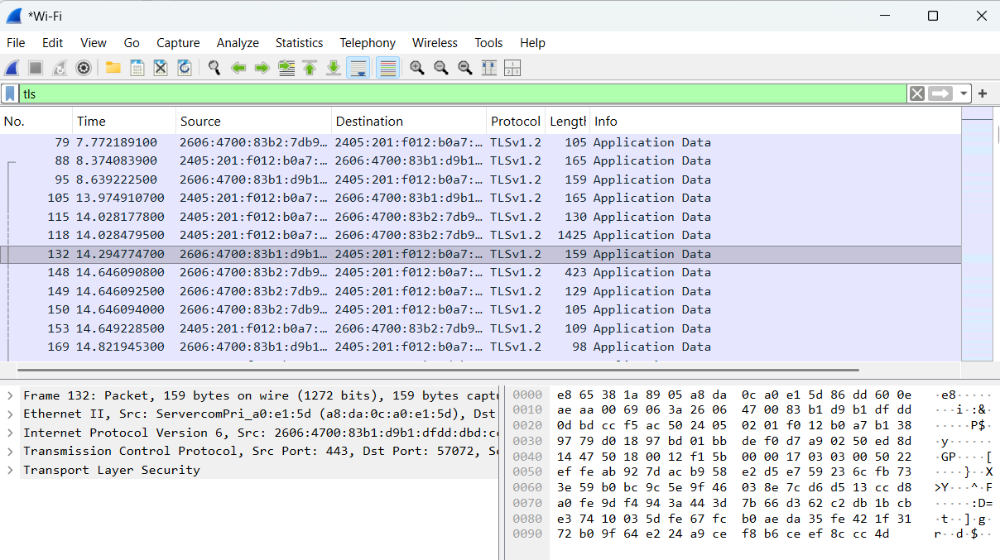
Task: Select packet 118 with length 1425
Action: point(480,235)
